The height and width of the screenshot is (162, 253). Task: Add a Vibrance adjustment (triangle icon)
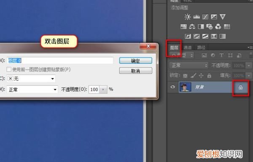point(223,17)
